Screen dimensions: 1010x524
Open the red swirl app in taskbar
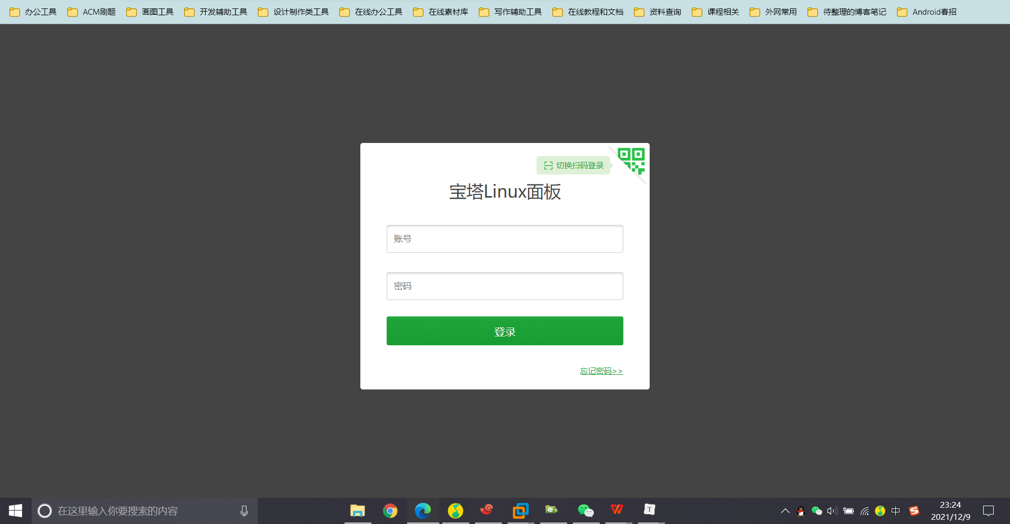click(x=488, y=510)
